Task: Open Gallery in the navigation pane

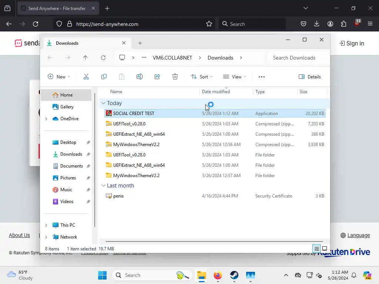Action: click(x=66, y=107)
